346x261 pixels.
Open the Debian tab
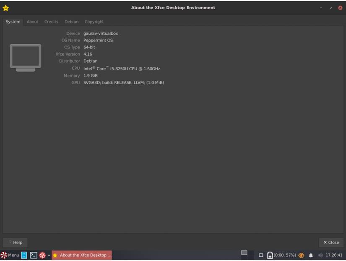point(71,21)
